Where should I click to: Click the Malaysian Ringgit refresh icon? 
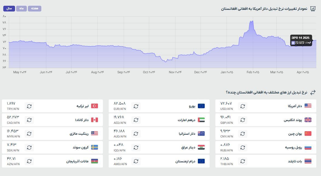point(29,134)
